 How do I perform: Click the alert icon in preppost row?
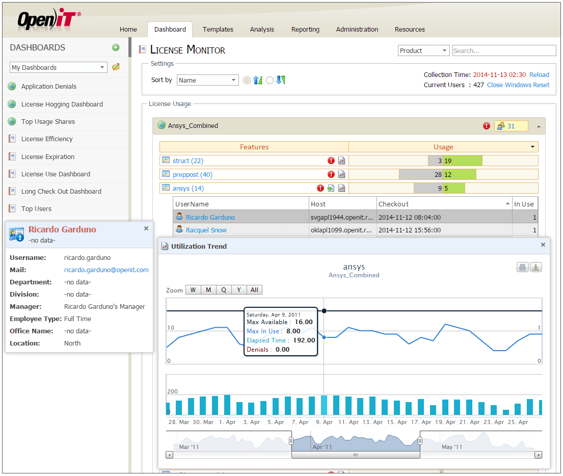click(331, 174)
